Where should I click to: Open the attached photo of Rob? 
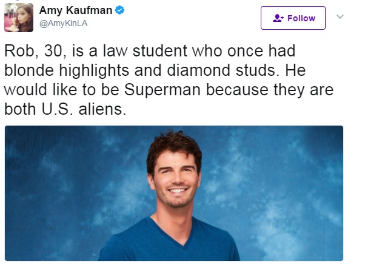coord(174,193)
